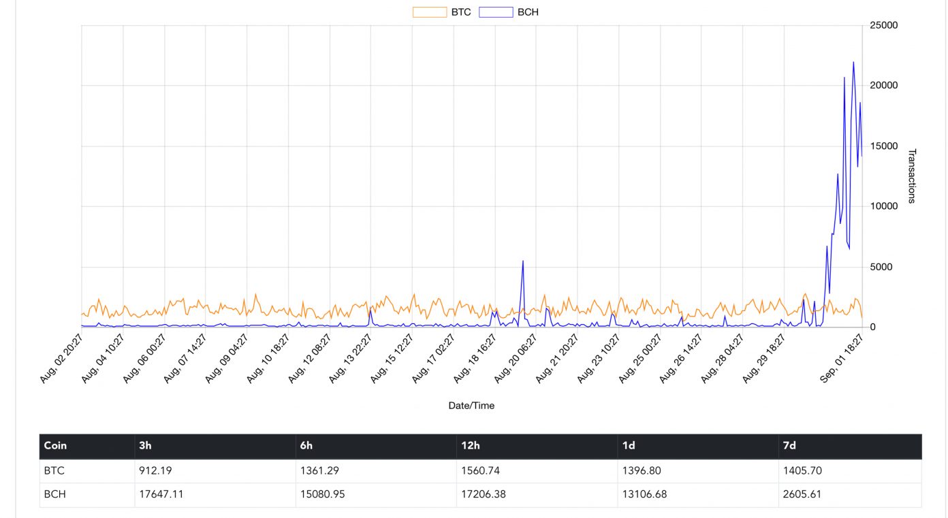This screenshot has height=518, width=948.
Task: Click the 25000 y-axis gridline value
Action: click(884, 25)
